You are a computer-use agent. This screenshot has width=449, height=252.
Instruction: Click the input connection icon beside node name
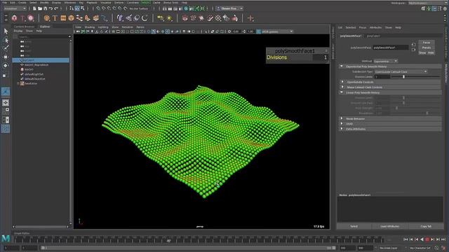click(413, 45)
